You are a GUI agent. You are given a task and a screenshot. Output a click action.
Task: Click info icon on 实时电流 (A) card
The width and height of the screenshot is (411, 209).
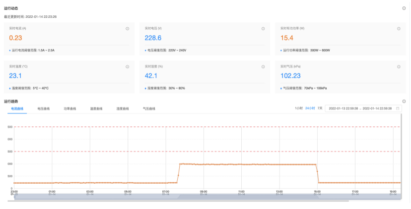coord(128,29)
